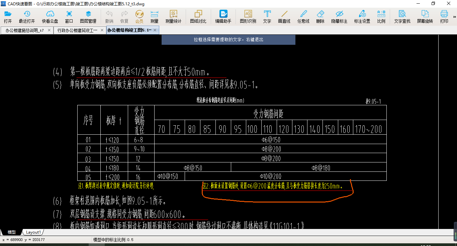The height and width of the screenshot is (246, 457).
Task: Launch 图纸对比 drawing comparison
Action: [x=198, y=17]
